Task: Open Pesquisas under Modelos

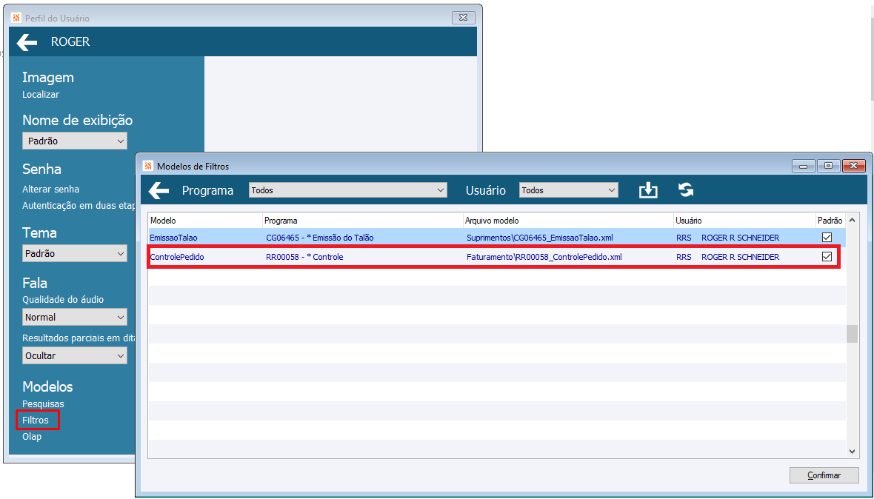Action: pos(43,403)
